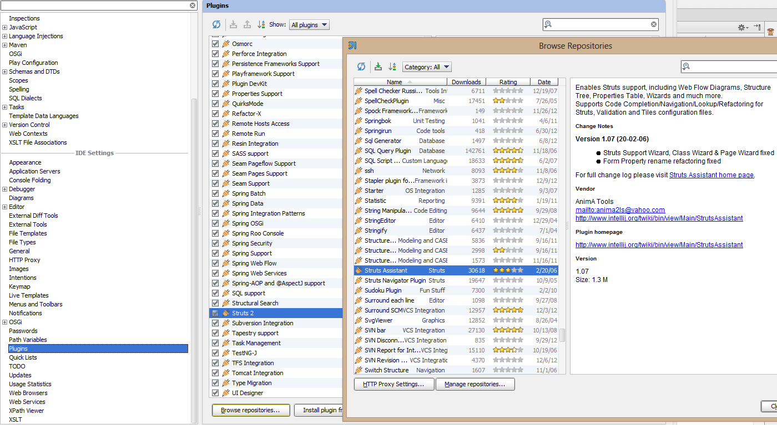Viewport: 777px width, 425px height.
Task: Click the plugin icon beside UI Designer
Action: tap(226, 393)
